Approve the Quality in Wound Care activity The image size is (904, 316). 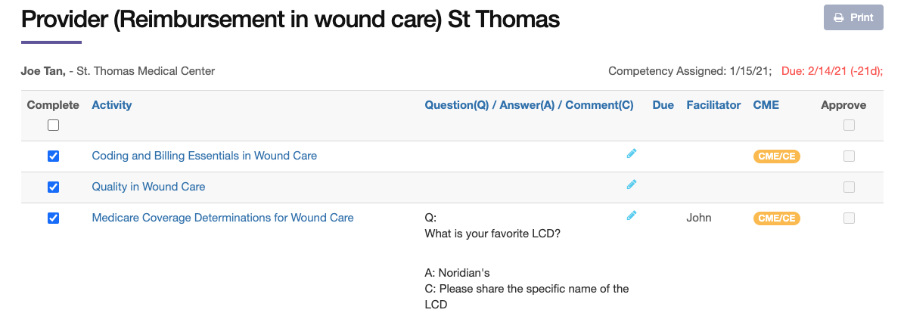[x=849, y=187]
